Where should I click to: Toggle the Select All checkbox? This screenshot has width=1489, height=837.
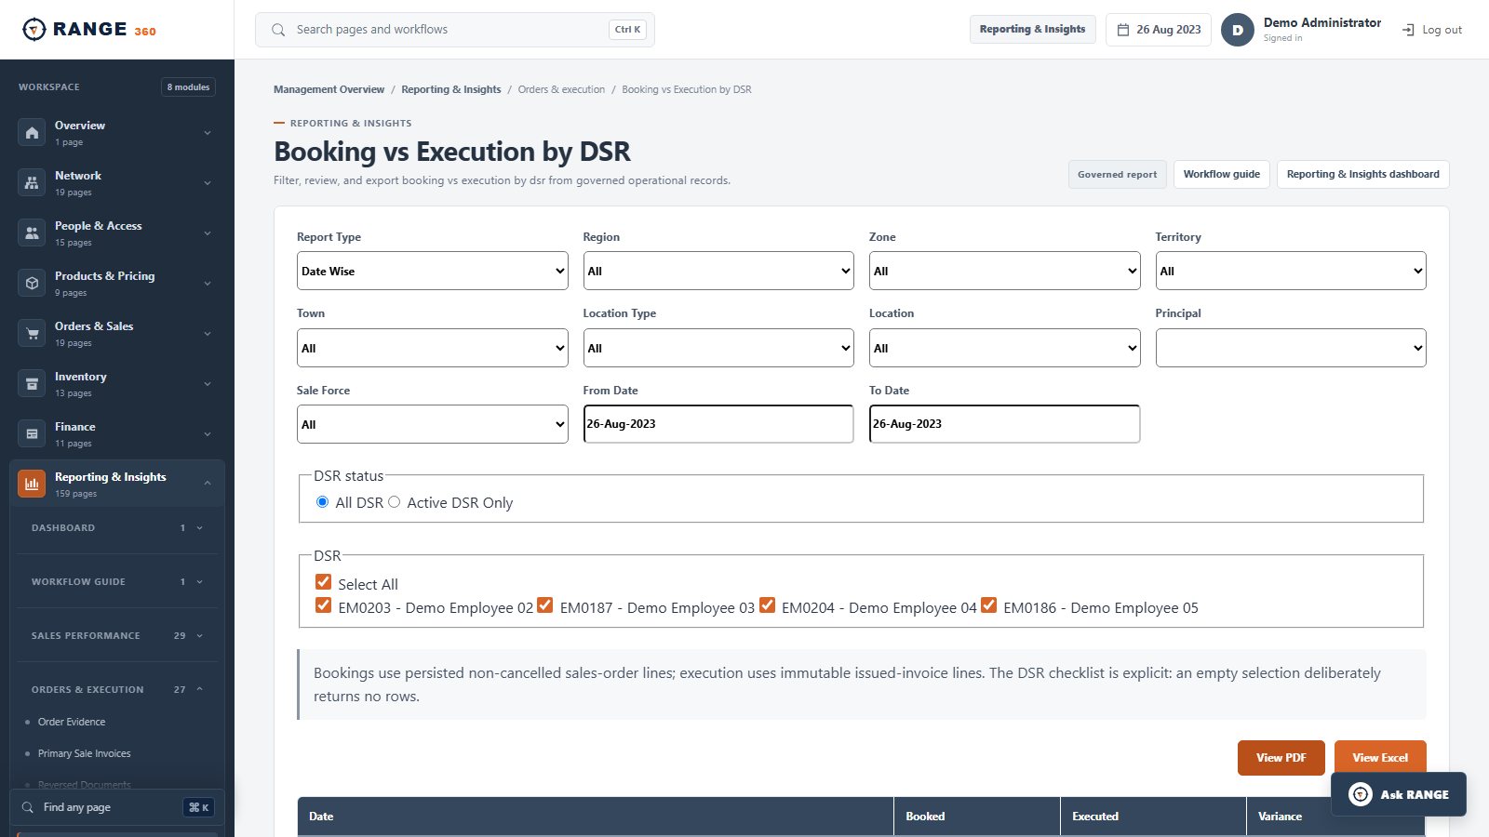[323, 582]
